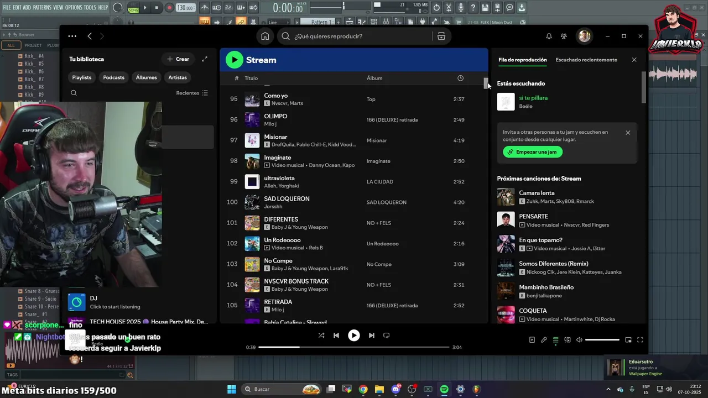This screenshot has height=398, width=708.
Task: Close the queue side panel
Action: pyautogui.click(x=634, y=60)
